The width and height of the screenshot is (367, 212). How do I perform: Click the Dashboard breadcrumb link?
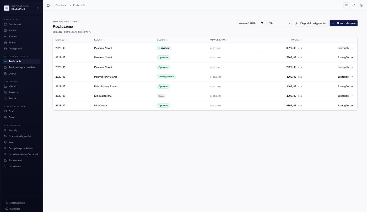(x=61, y=5)
